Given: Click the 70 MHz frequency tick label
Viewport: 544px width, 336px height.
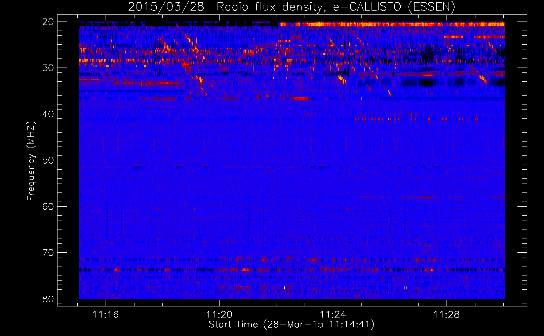Looking at the screenshot, I should (48, 253).
